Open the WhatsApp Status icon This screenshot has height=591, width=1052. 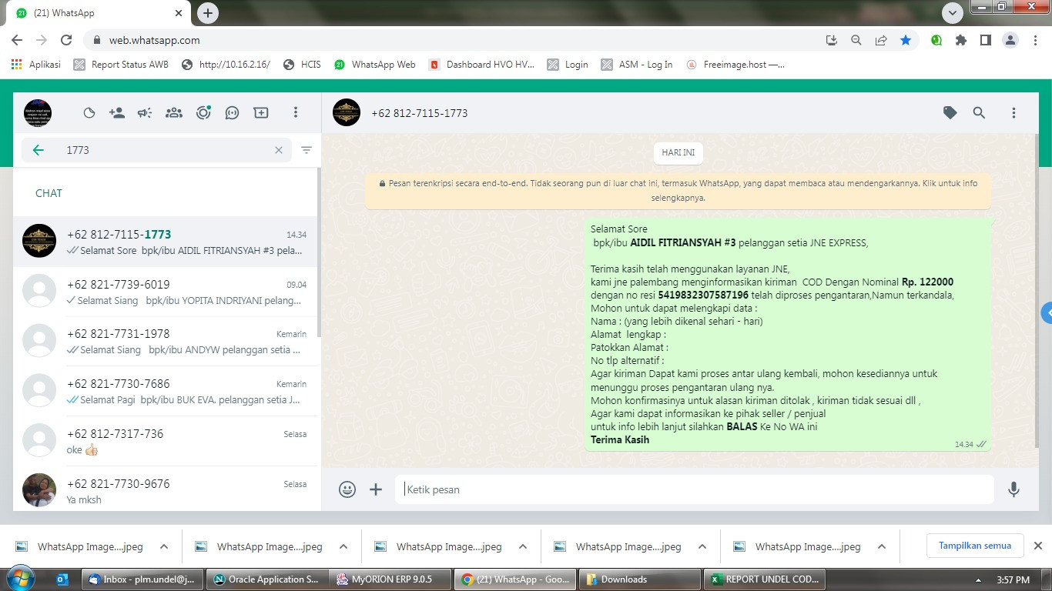pyautogui.click(x=89, y=113)
